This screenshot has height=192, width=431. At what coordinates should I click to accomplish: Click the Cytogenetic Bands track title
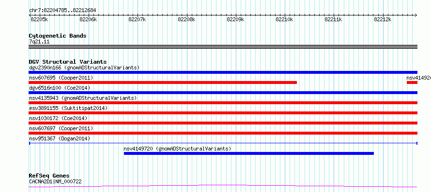[x=58, y=36]
